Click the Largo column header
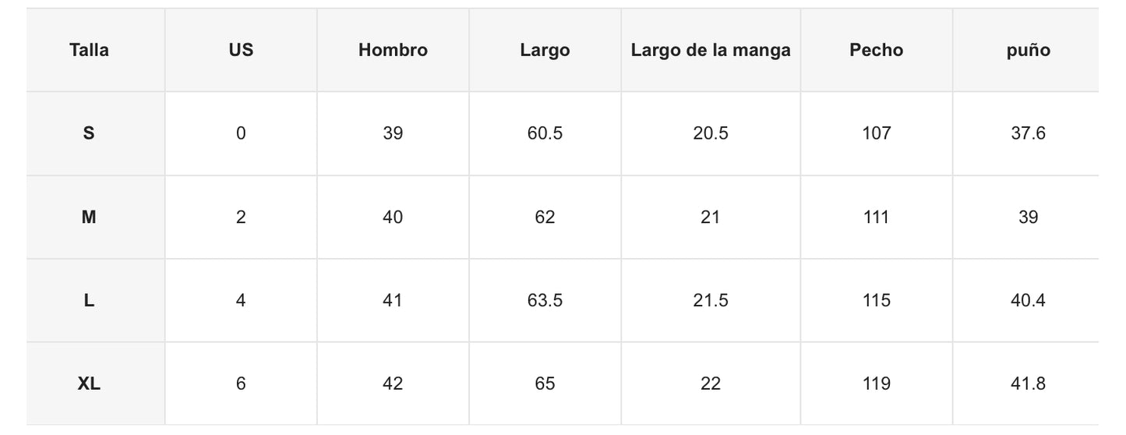This screenshot has width=1126, height=435. [x=545, y=51]
